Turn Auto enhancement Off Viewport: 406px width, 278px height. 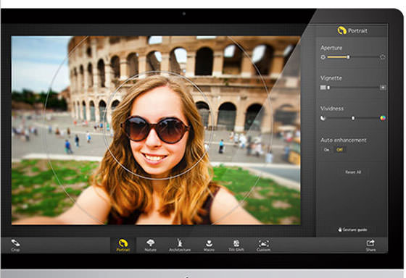click(x=339, y=150)
